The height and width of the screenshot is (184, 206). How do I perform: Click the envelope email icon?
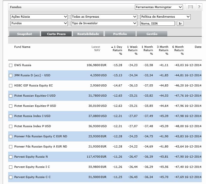pos(190,7)
